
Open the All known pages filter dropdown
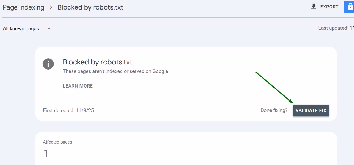coord(48,28)
